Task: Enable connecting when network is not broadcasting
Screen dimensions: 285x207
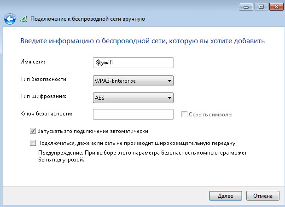Action: (33, 143)
